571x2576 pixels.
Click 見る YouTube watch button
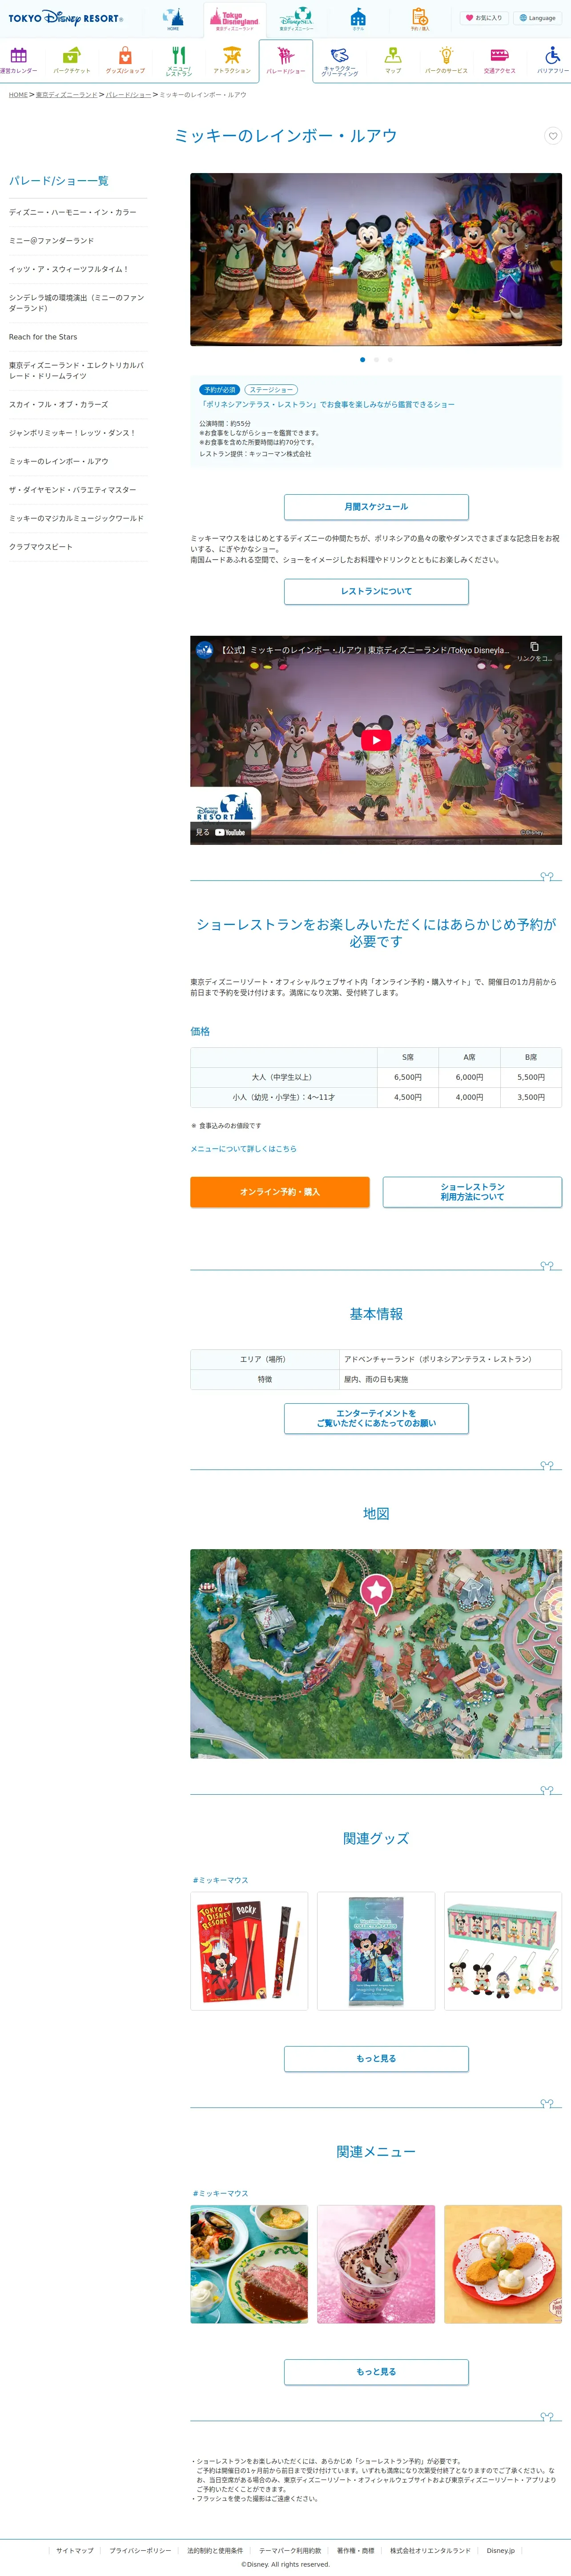(x=220, y=832)
